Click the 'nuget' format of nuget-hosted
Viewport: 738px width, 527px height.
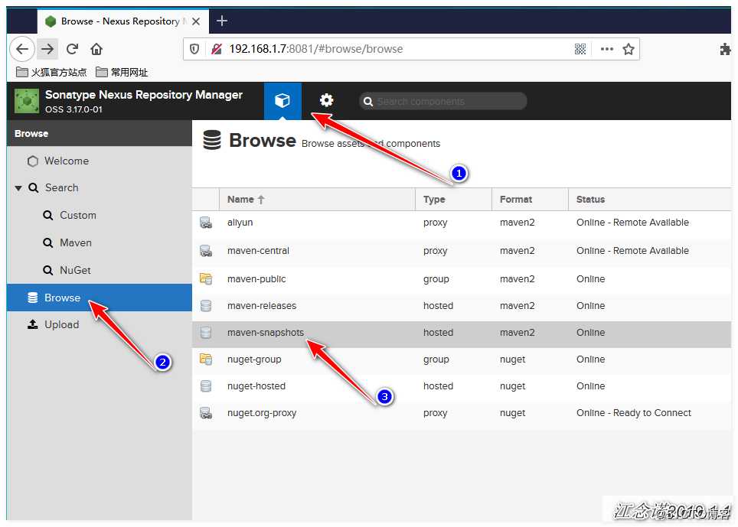(x=513, y=386)
